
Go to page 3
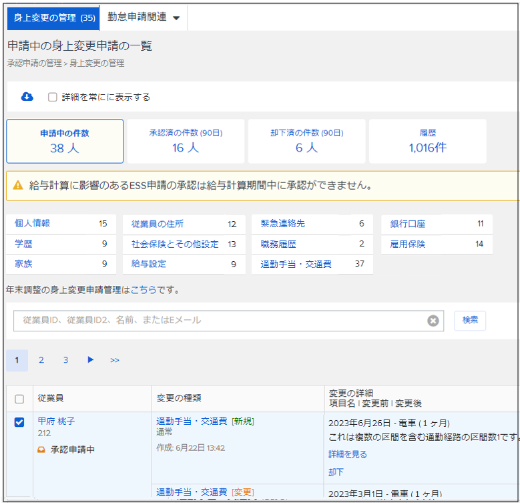pyautogui.click(x=65, y=360)
